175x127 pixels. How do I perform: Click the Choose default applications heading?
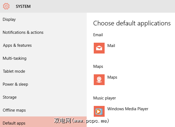tap(132, 23)
